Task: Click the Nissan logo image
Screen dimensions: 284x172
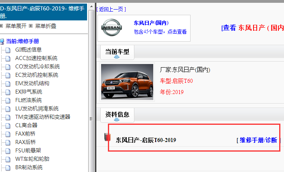Action: [x=112, y=28]
